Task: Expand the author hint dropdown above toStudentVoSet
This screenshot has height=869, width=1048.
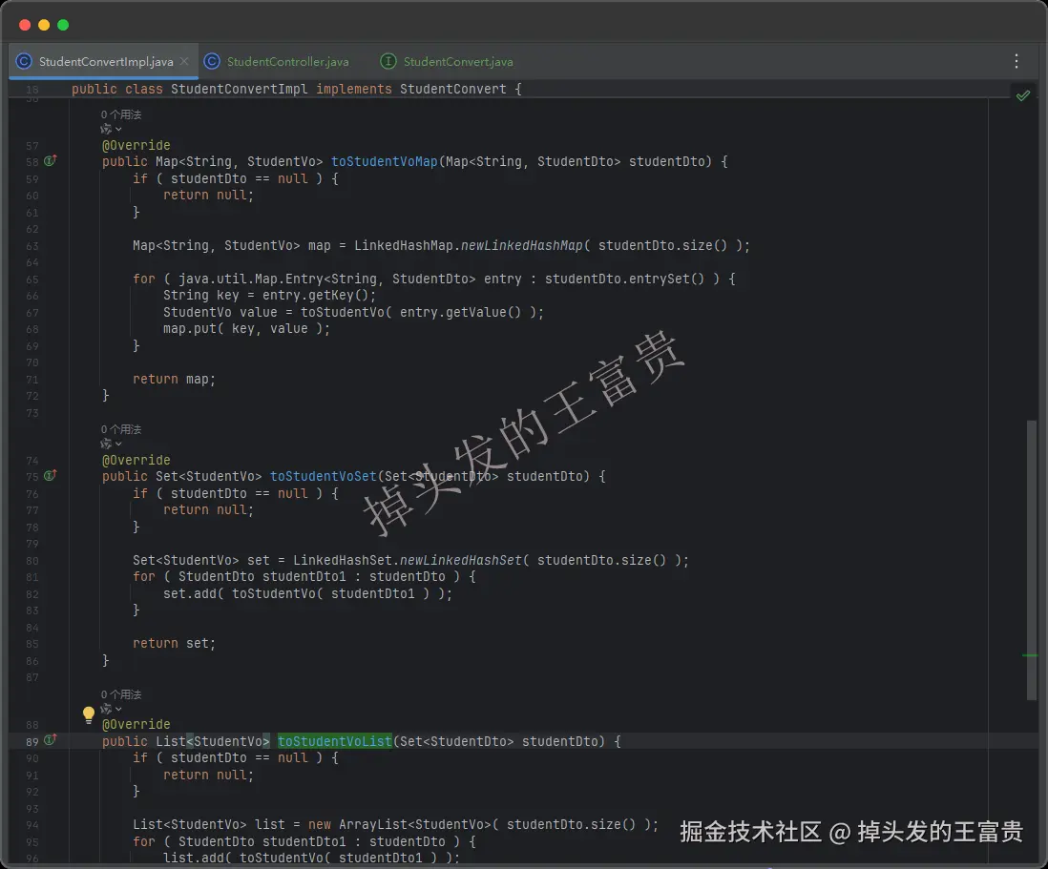Action: coord(111,444)
